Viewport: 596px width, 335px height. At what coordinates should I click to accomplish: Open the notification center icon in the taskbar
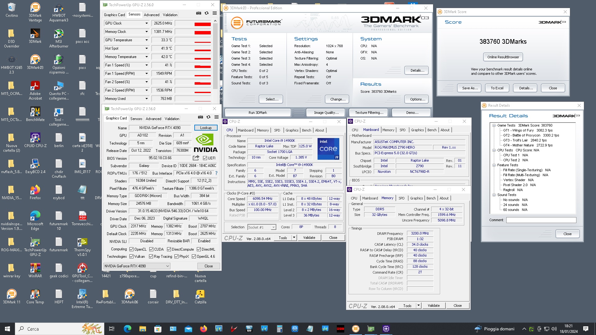point(586,329)
